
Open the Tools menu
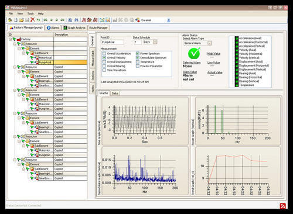click(30, 13)
